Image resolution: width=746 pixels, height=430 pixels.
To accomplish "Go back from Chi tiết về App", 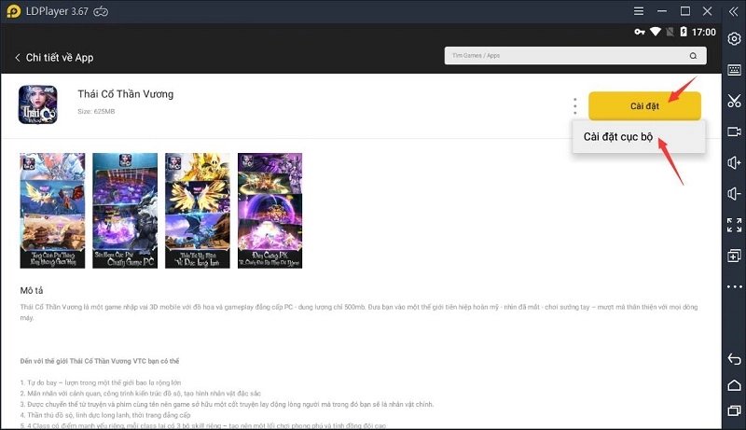I will point(18,58).
